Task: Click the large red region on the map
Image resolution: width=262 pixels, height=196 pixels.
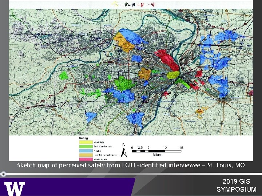Action: coord(168,60)
